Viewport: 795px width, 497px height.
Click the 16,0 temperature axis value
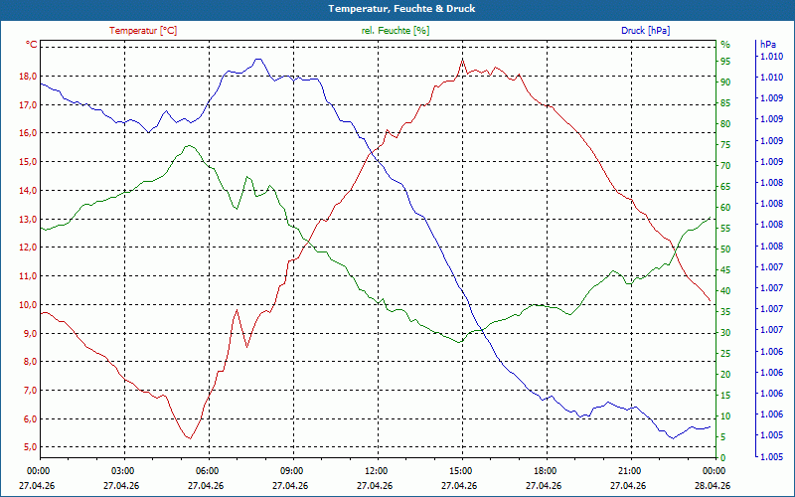pyautogui.click(x=29, y=133)
